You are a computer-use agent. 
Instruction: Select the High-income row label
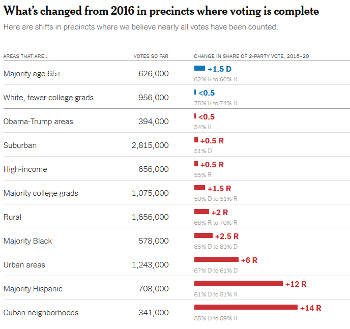click(25, 169)
